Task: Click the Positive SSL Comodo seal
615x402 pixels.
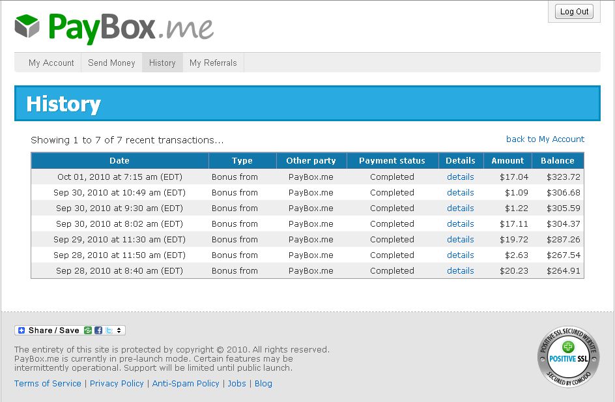Action: click(x=568, y=356)
